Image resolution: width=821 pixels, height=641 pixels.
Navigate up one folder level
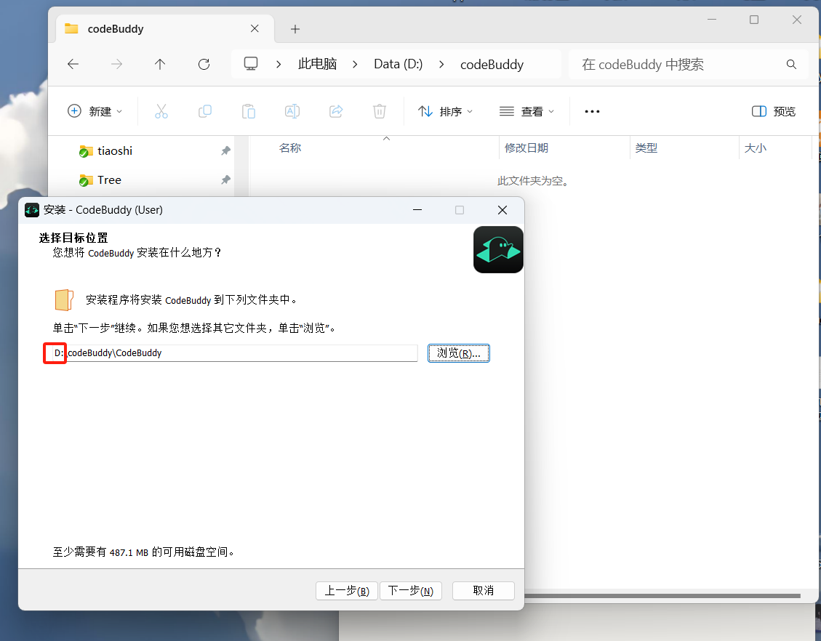160,65
